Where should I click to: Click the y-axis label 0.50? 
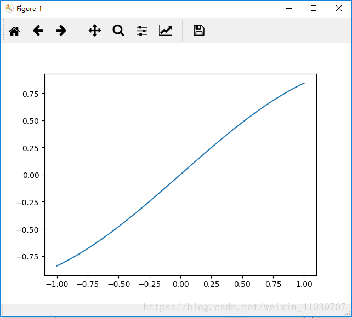pyautogui.click(x=31, y=121)
